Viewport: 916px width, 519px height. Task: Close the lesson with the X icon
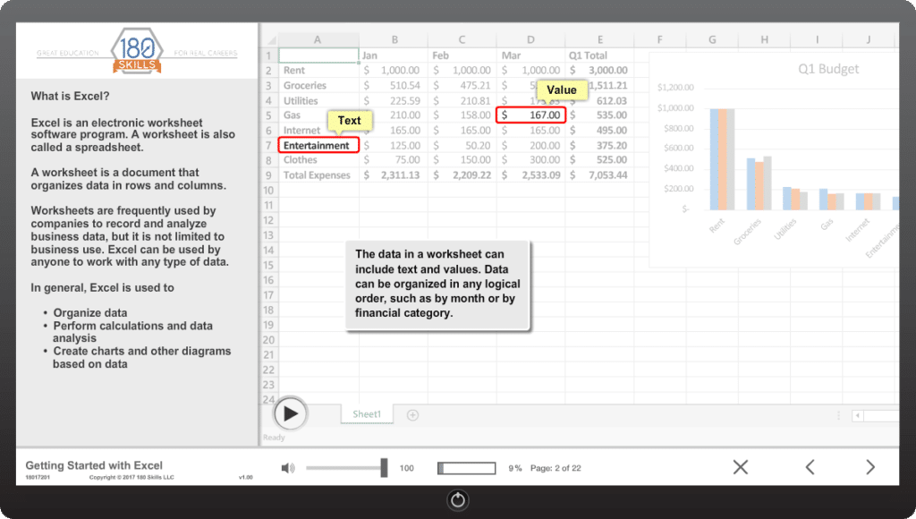740,467
